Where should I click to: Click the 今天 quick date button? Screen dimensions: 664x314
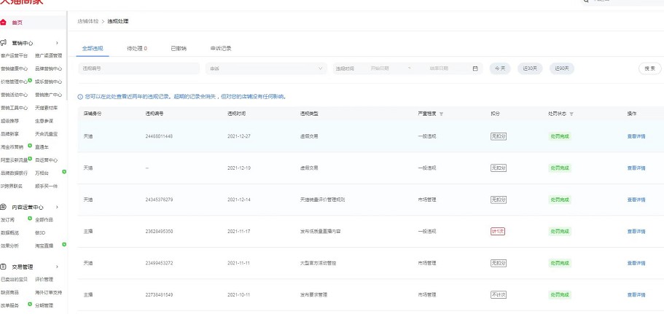500,68
